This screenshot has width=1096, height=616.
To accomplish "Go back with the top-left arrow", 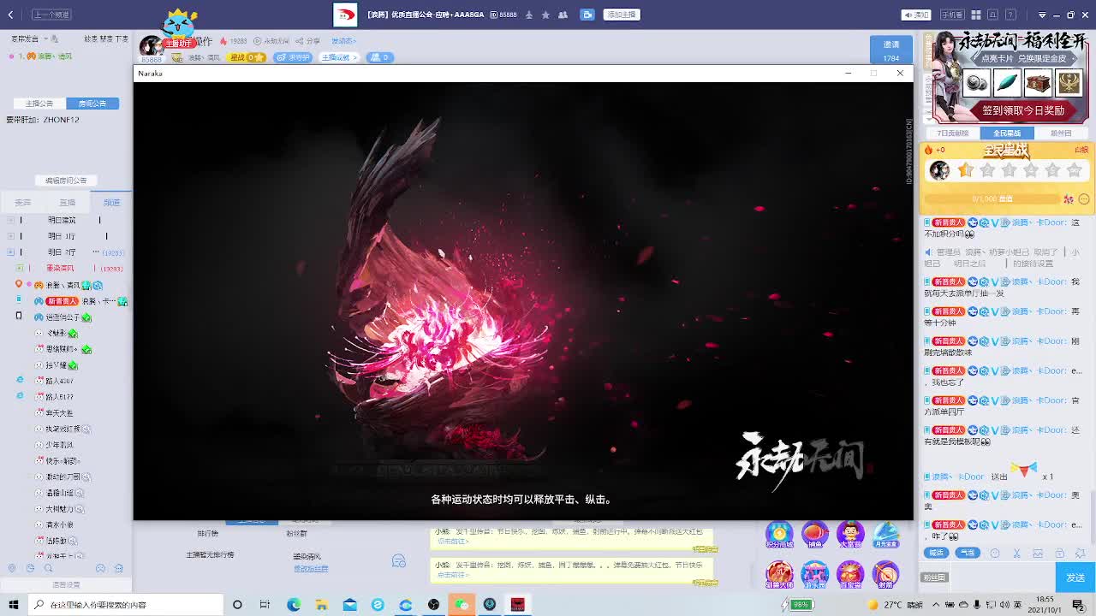I will 11,15.
